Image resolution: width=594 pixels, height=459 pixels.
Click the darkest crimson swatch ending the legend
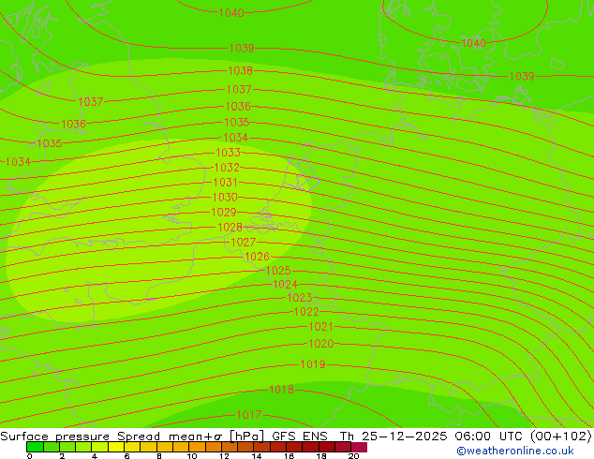point(359,447)
